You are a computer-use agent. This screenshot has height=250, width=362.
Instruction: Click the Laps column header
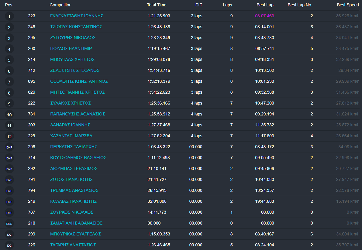click(x=228, y=5)
